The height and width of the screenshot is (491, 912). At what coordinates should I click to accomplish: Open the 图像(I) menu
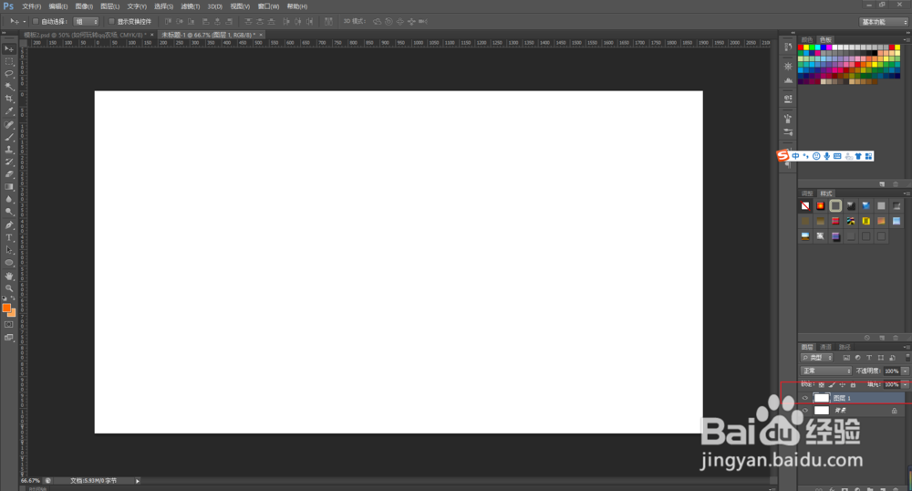tap(84, 6)
